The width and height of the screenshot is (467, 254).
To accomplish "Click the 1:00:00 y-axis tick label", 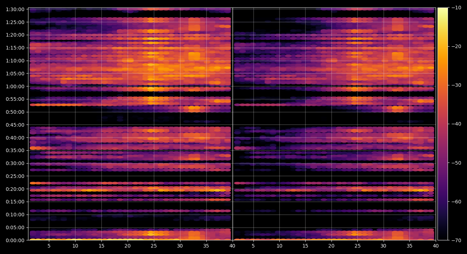I will click(15, 86).
